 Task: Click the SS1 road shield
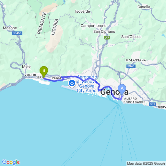[152, 104]
